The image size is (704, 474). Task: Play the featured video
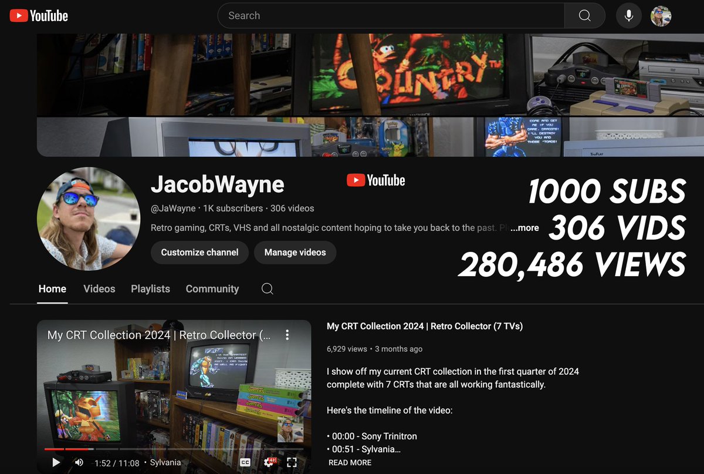pos(56,463)
